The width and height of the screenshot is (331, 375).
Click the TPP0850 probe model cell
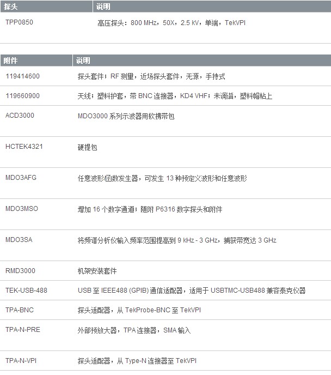23,23
